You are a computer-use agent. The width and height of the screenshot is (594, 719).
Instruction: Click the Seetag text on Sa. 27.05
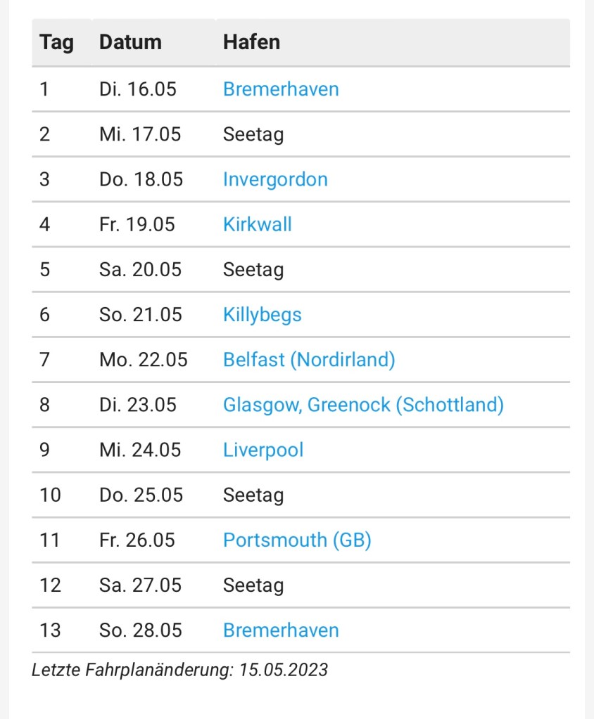click(x=253, y=585)
